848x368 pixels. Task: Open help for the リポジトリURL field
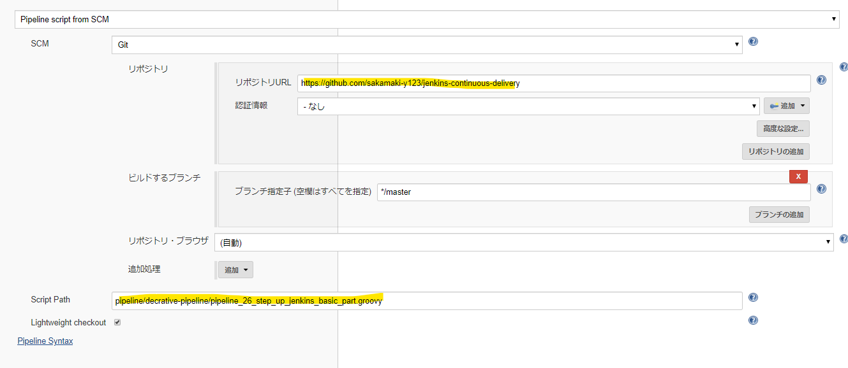[x=821, y=80]
